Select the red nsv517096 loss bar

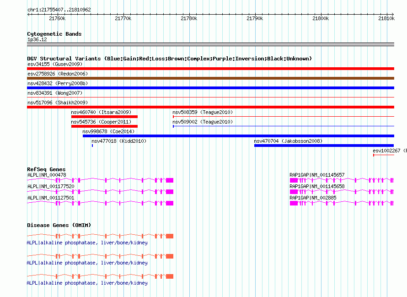point(210,107)
